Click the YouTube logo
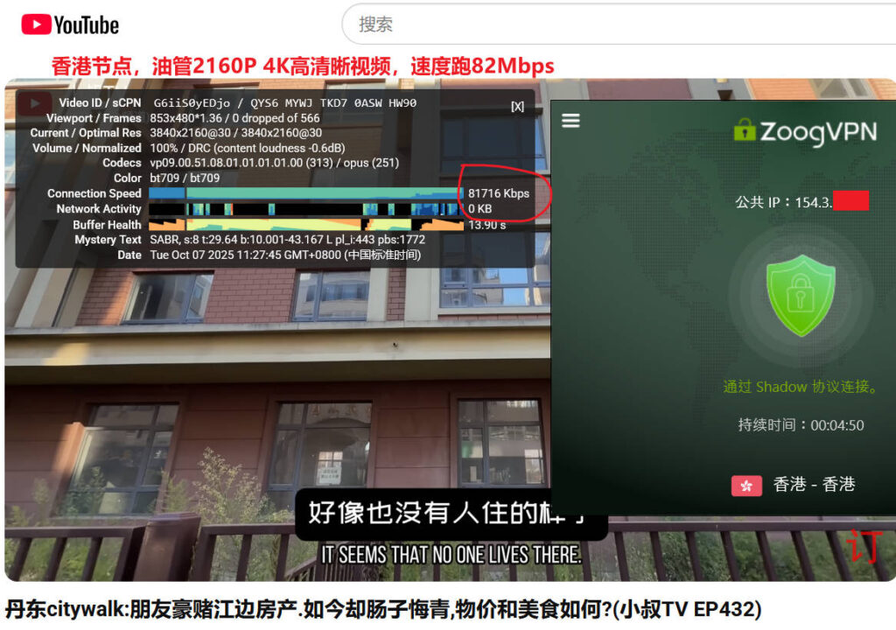This screenshot has width=896, height=630. coord(70,24)
